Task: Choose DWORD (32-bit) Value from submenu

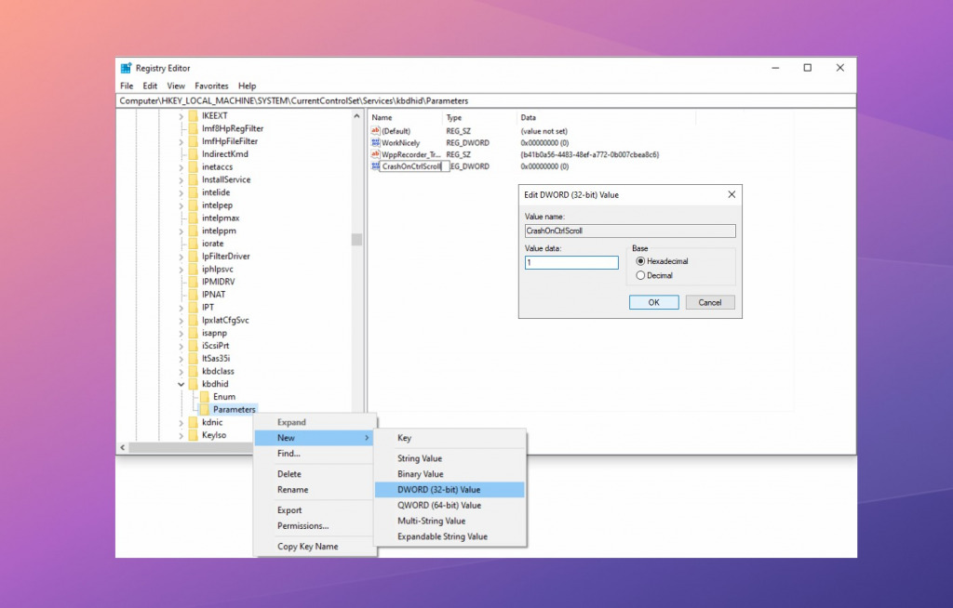Action: [450, 490]
